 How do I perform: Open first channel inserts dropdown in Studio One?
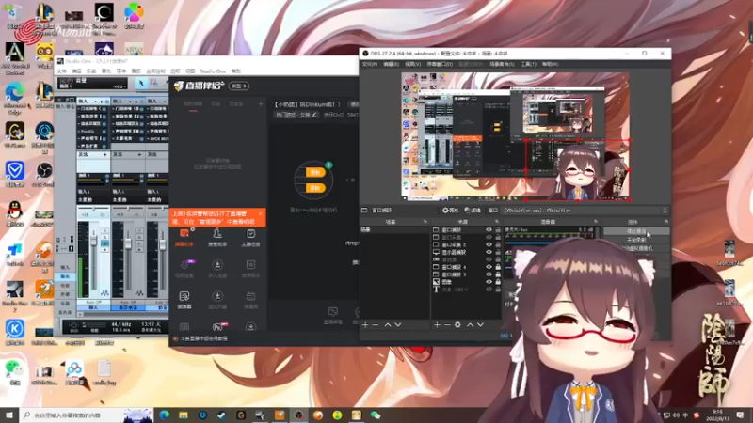[96, 102]
